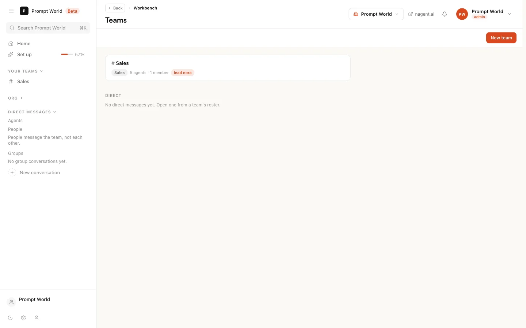This screenshot has height=328, width=526.
Task: Focus the Search Prompt World field
Action: [48, 28]
